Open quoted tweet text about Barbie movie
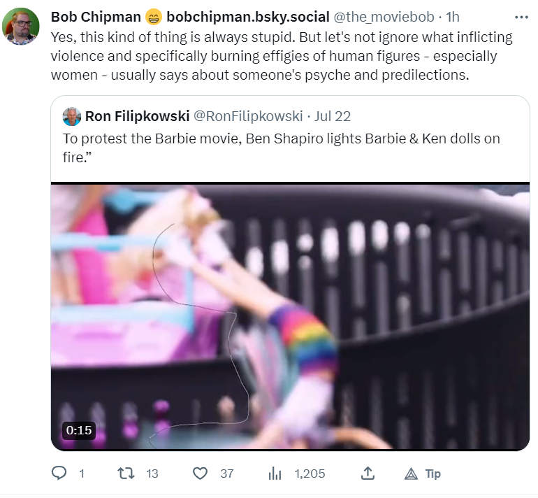Screen dimensions: 538x498 [281, 148]
